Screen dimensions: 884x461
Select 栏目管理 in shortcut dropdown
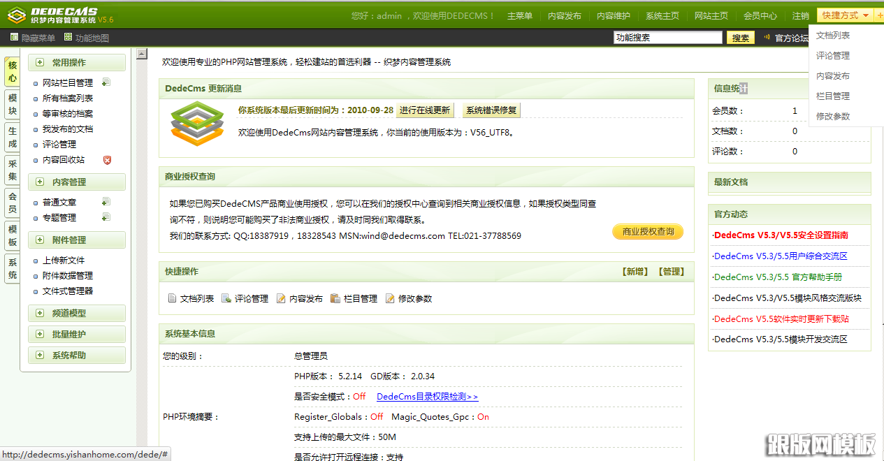pyautogui.click(x=833, y=96)
